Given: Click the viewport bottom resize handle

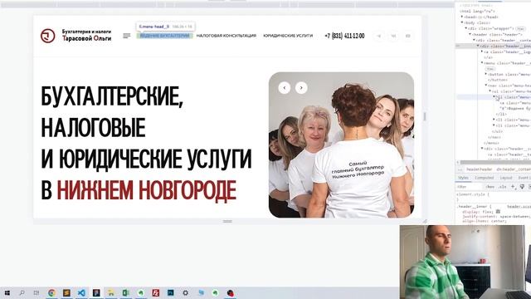Looking at the screenshot, I should [x=227, y=221].
